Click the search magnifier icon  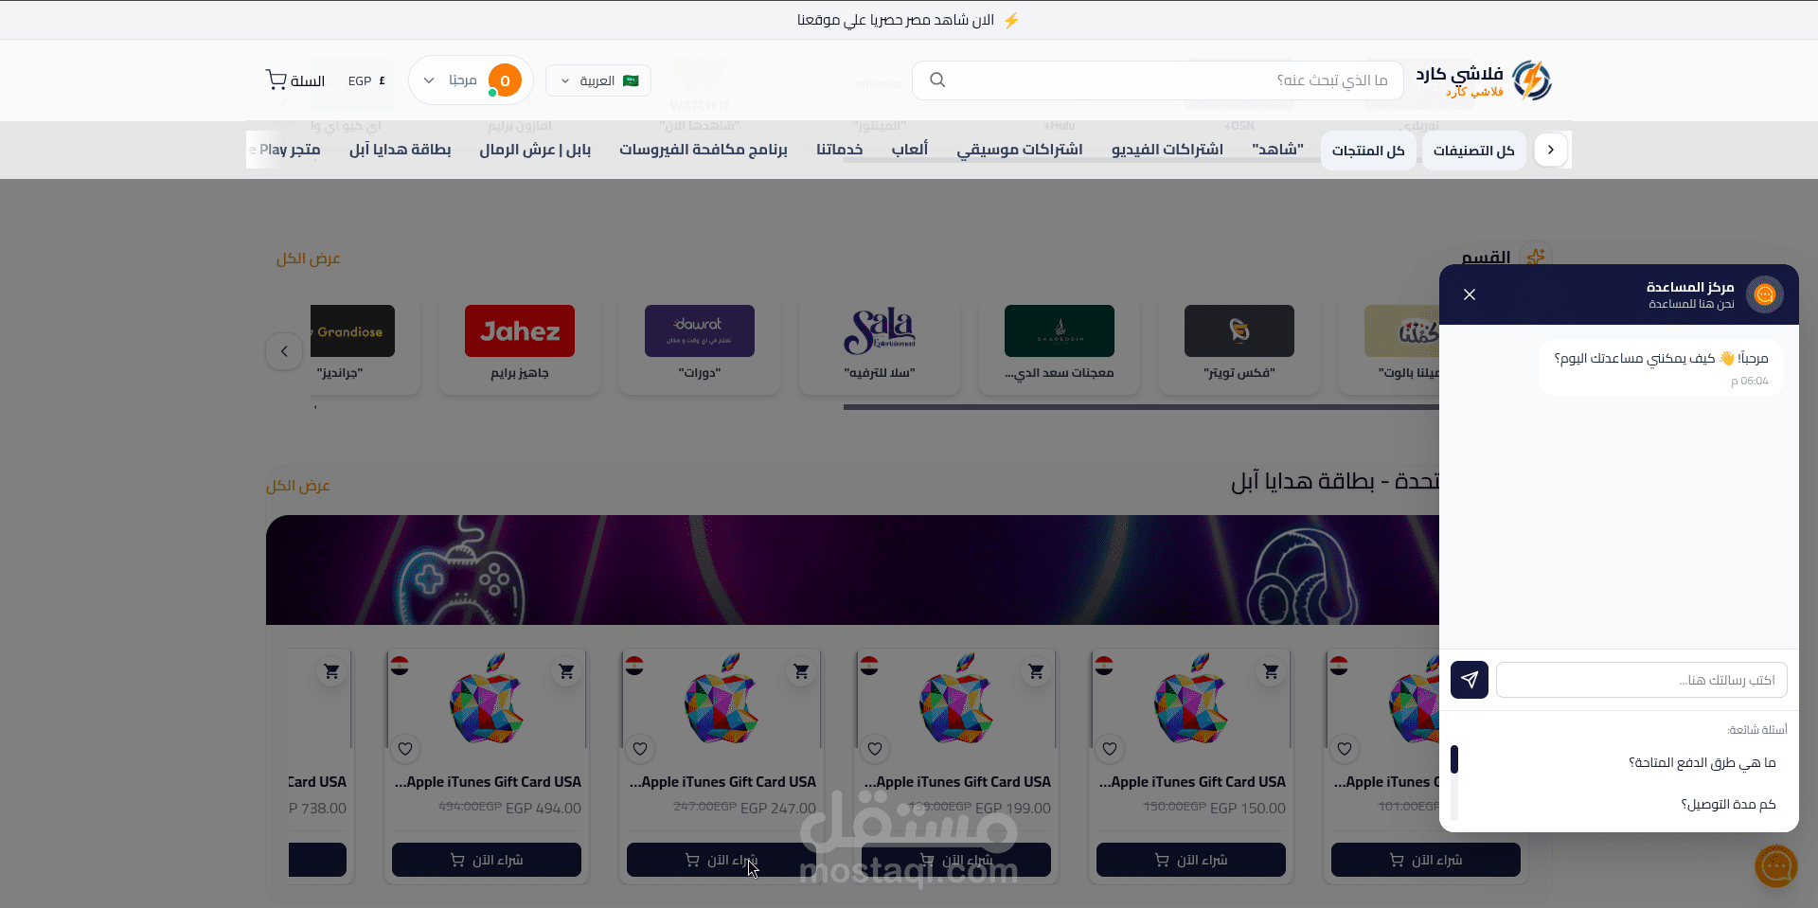point(937,80)
